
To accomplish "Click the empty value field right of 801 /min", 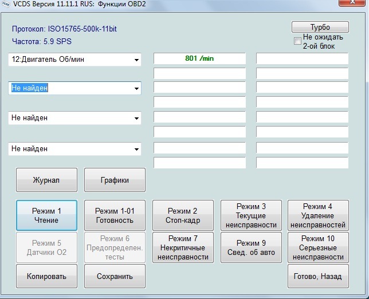I will click(x=302, y=58).
